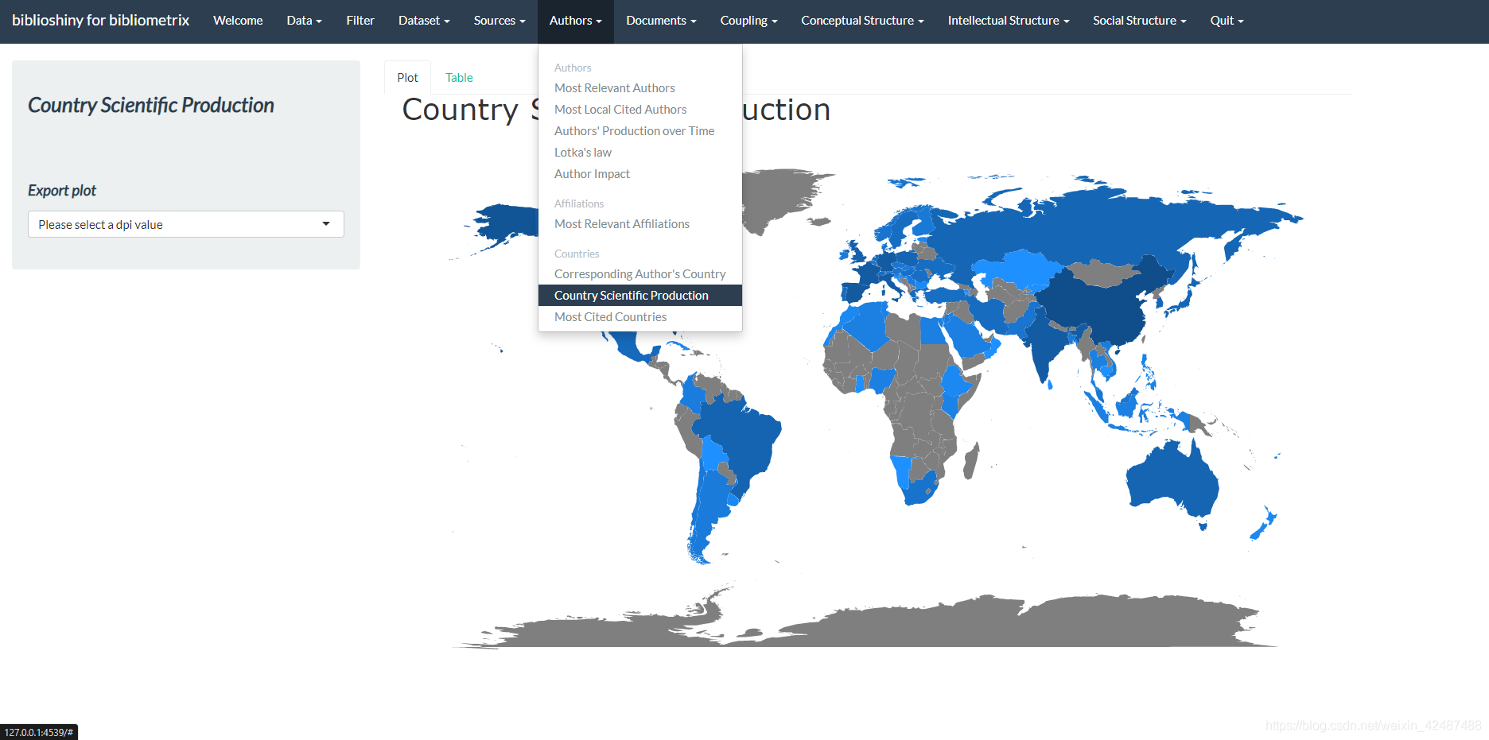Viewport: 1489px width, 740px height.
Task: Click Australia on the world map
Action: (x=1173, y=481)
